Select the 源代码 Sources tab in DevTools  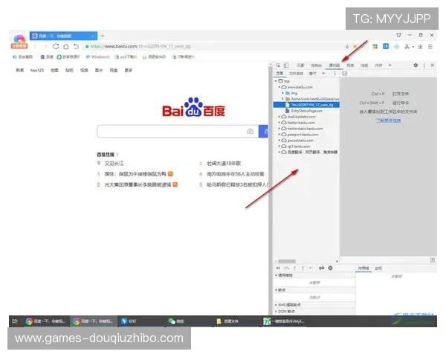pos(334,65)
